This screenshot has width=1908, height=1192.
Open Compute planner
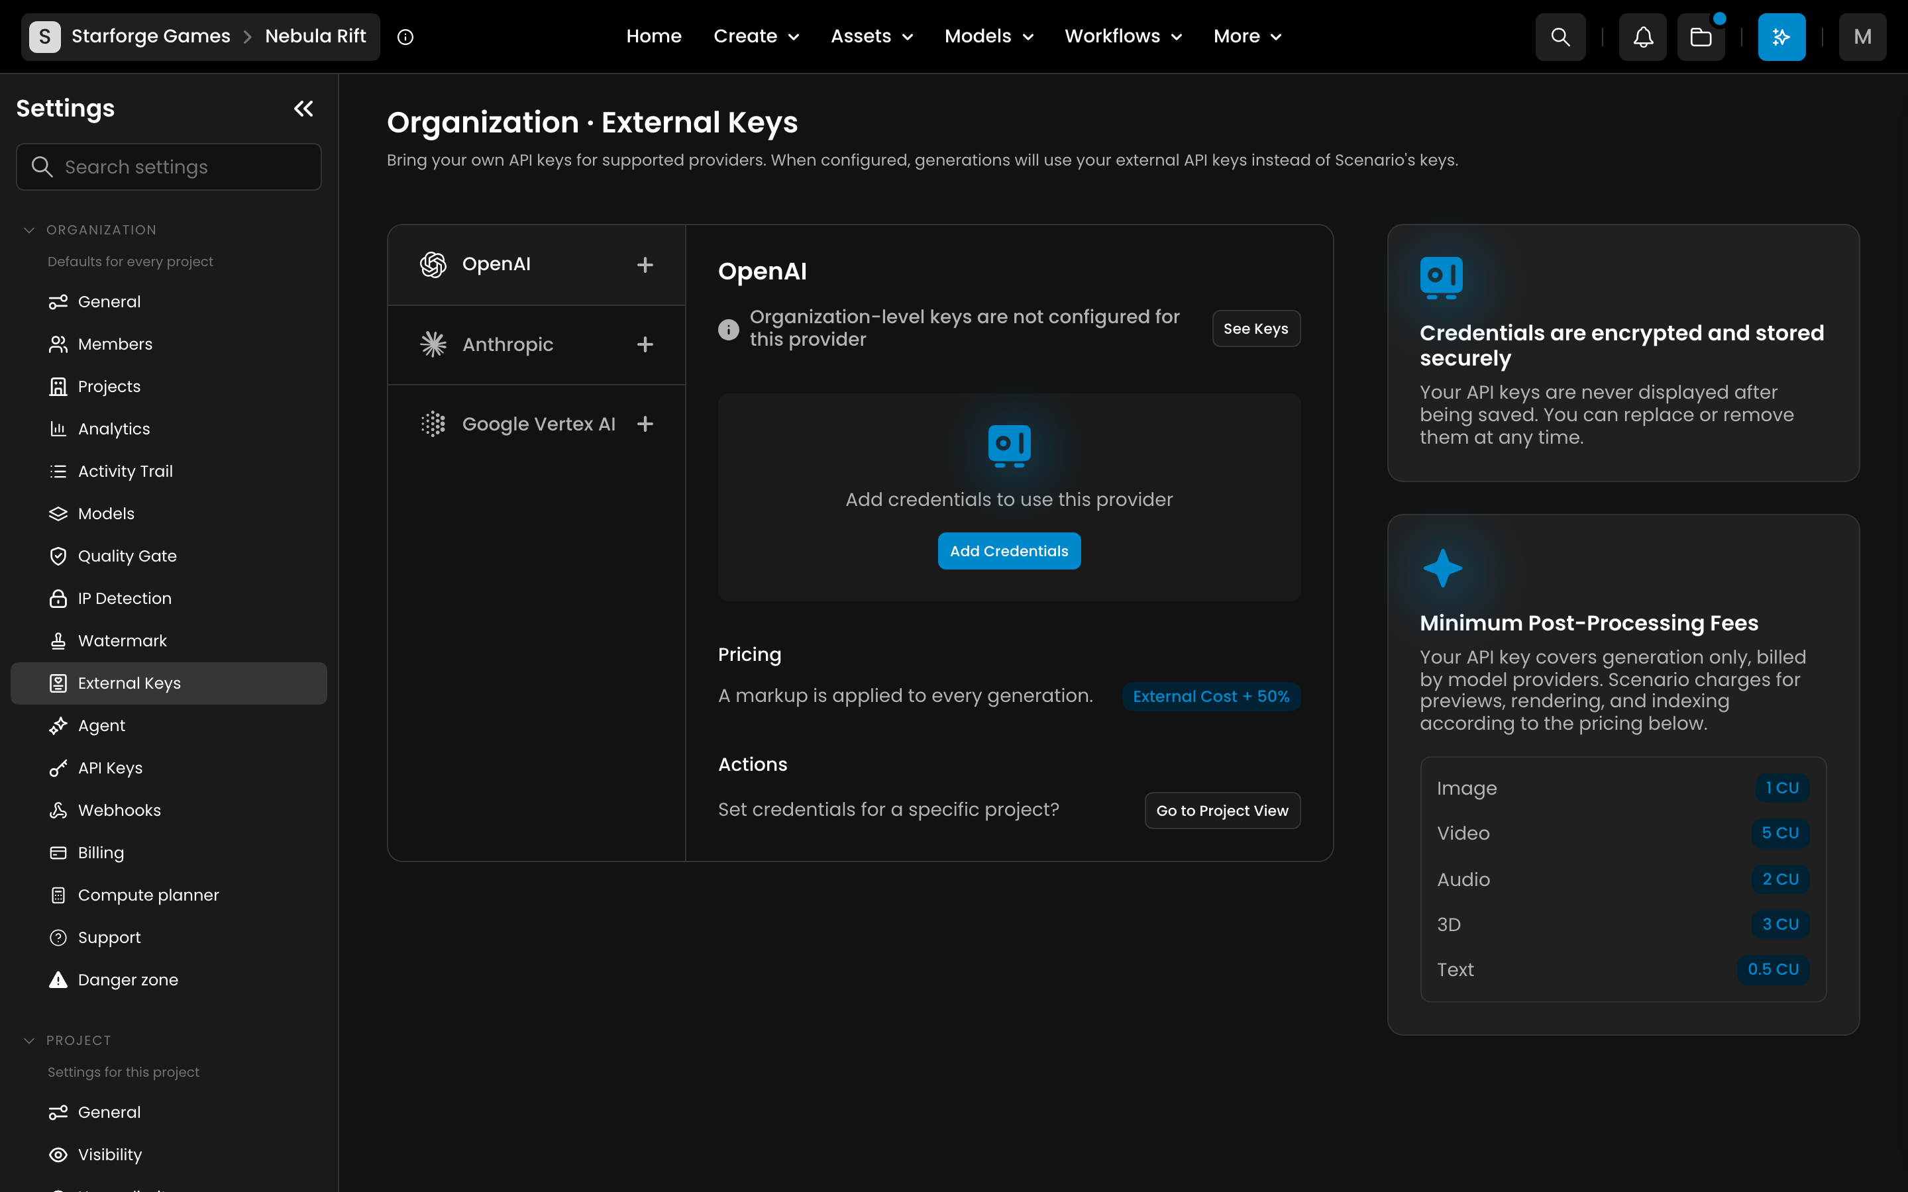[x=169, y=895]
